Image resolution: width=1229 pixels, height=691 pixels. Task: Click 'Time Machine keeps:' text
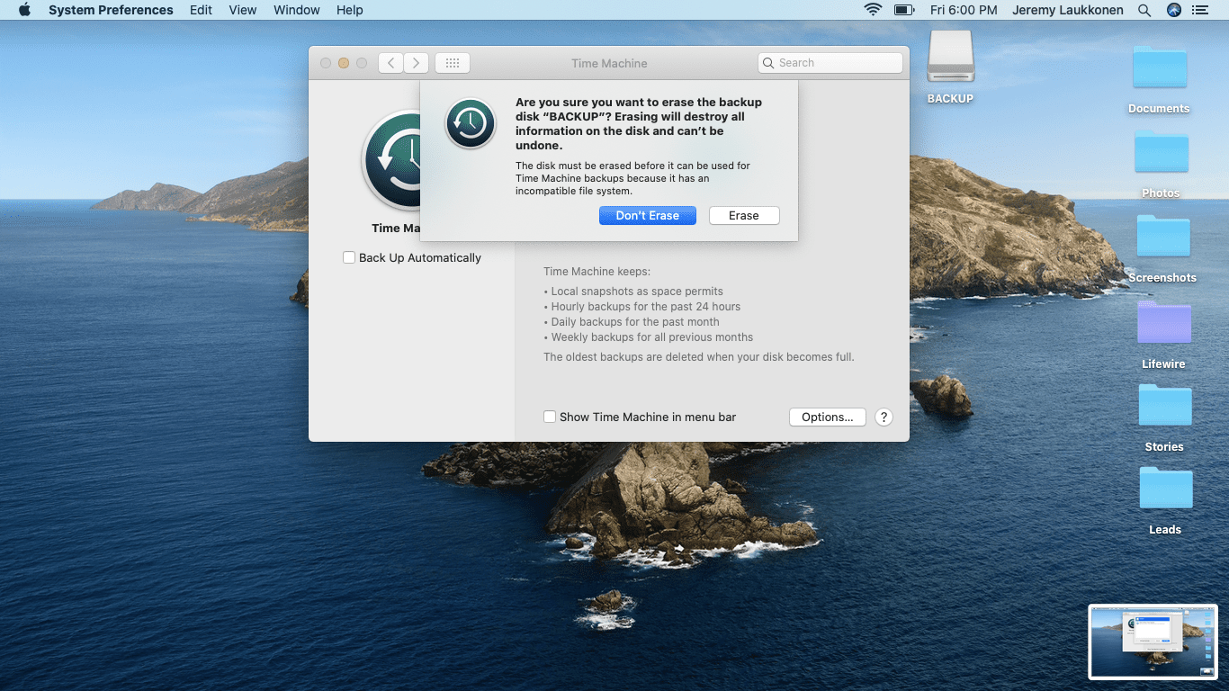click(597, 271)
